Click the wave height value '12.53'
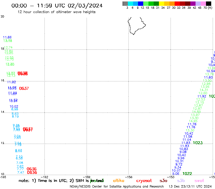 pyautogui.click(x=200, y=99)
